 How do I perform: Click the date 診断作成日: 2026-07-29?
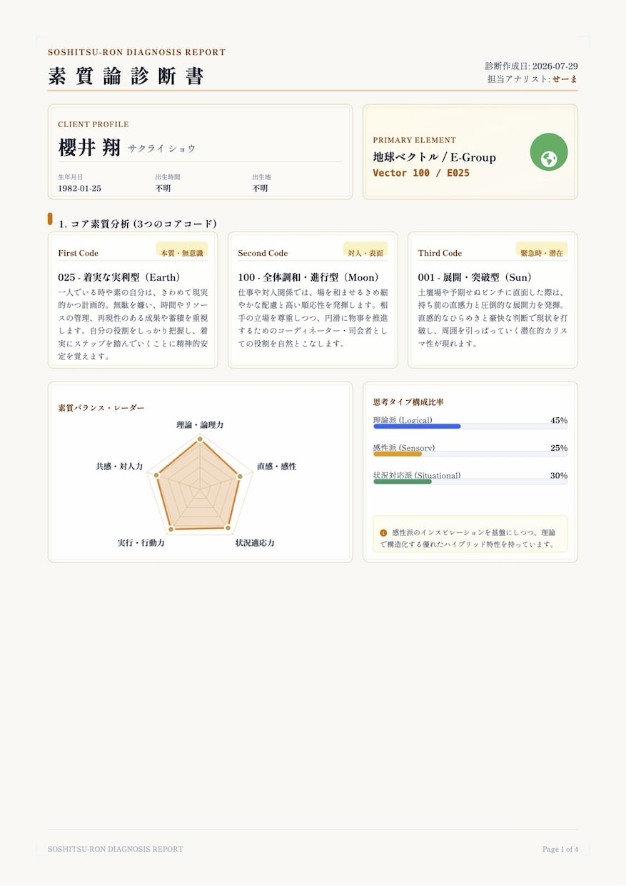click(532, 66)
